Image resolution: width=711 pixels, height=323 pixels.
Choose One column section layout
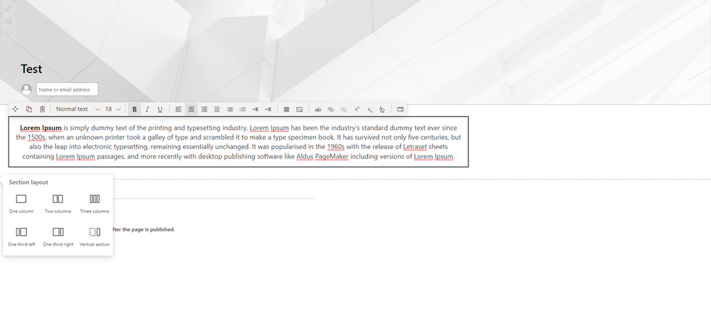[x=21, y=204]
